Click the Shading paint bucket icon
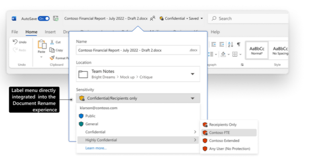This screenshot has height=166, width=318. [223, 54]
